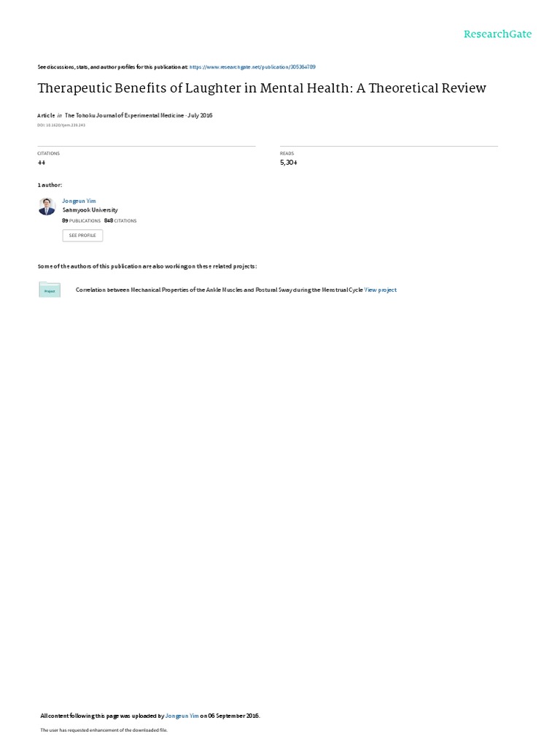
Task: Click Sahmyook University affiliation
Action: coord(90,210)
